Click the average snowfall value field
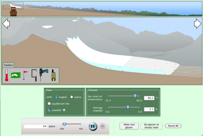The width and height of the screenshot is (203, 136). (149, 109)
